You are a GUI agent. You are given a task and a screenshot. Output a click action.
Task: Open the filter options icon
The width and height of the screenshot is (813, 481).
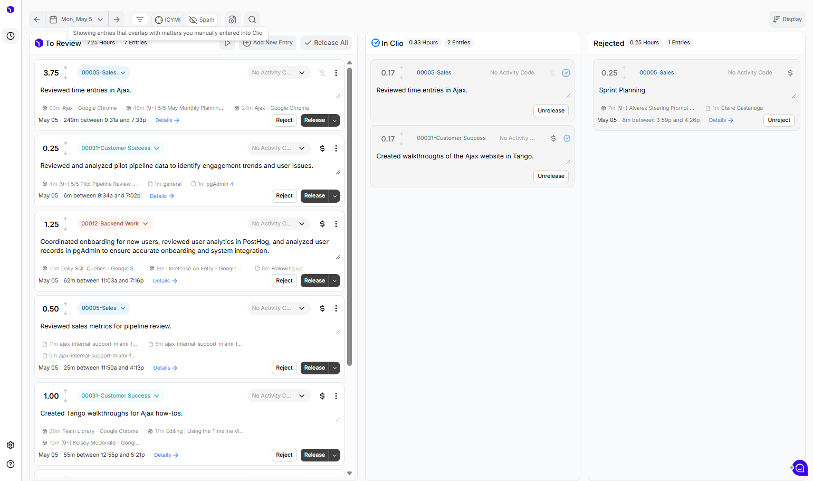(140, 20)
